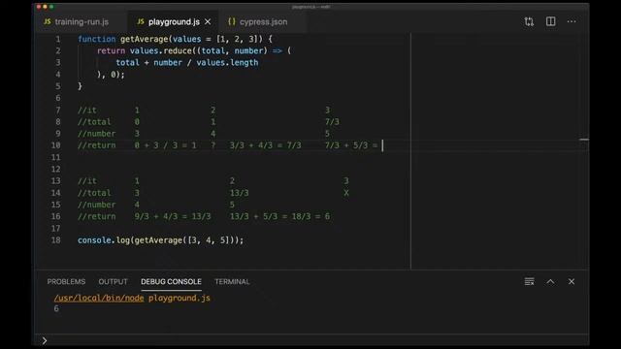Click the JS icon on playground.js tab
This screenshot has width=621, height=349.
140,21
